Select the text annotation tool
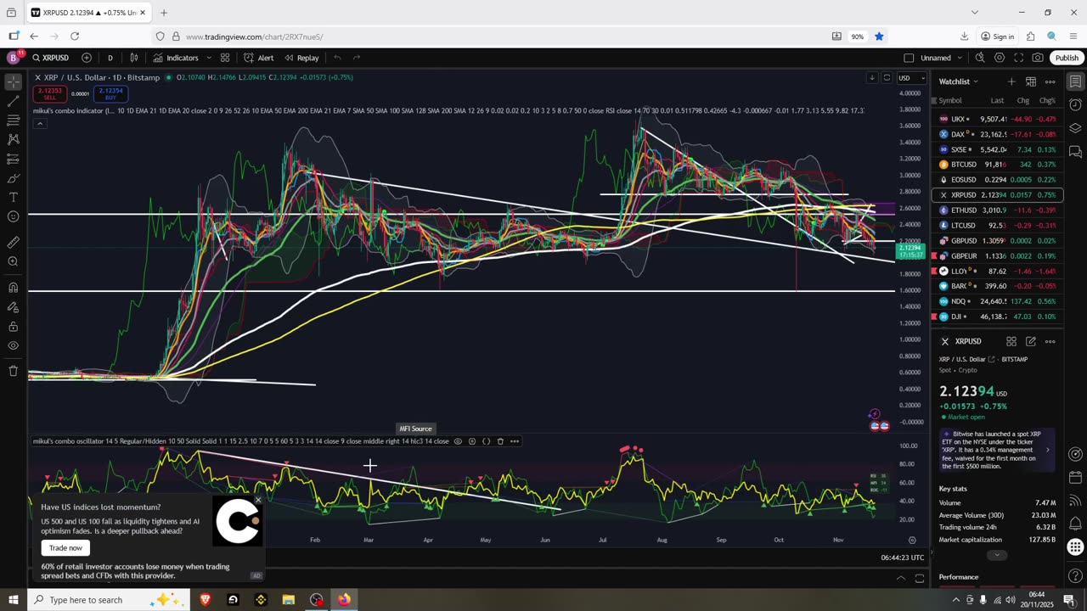Viewport: 1087px width, 611px height. click(x=13, y=198)
